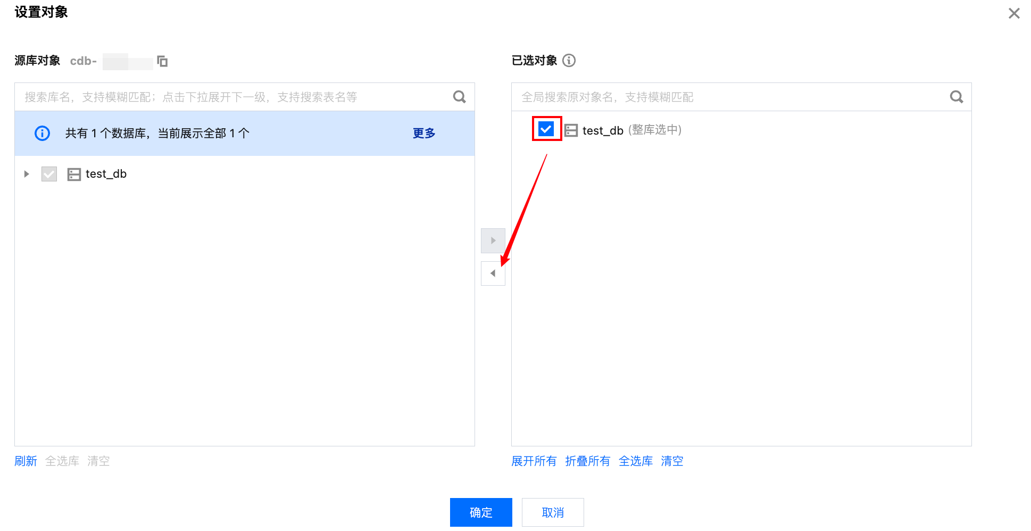Click 全选库 under the source objects panel
Viewport: 1031px width, 531px height.
click(62, 461)
